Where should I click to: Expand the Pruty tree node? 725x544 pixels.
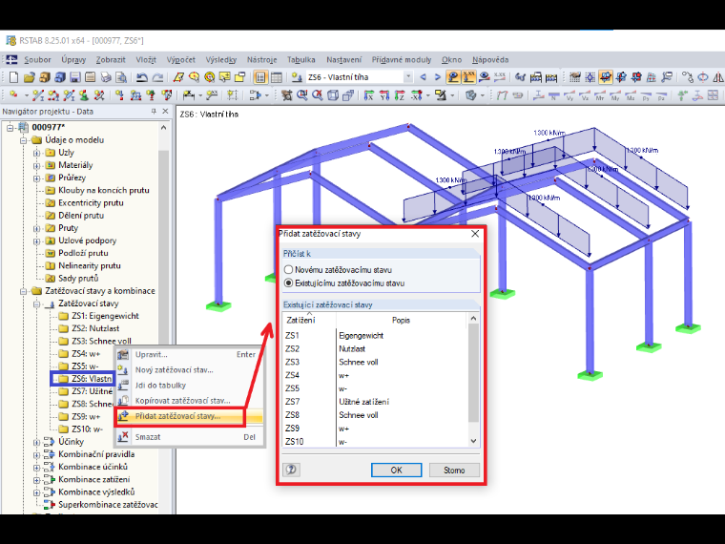tap(36, 228)
